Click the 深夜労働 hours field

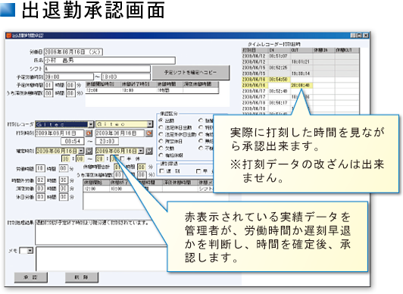(x=40, y=189)
